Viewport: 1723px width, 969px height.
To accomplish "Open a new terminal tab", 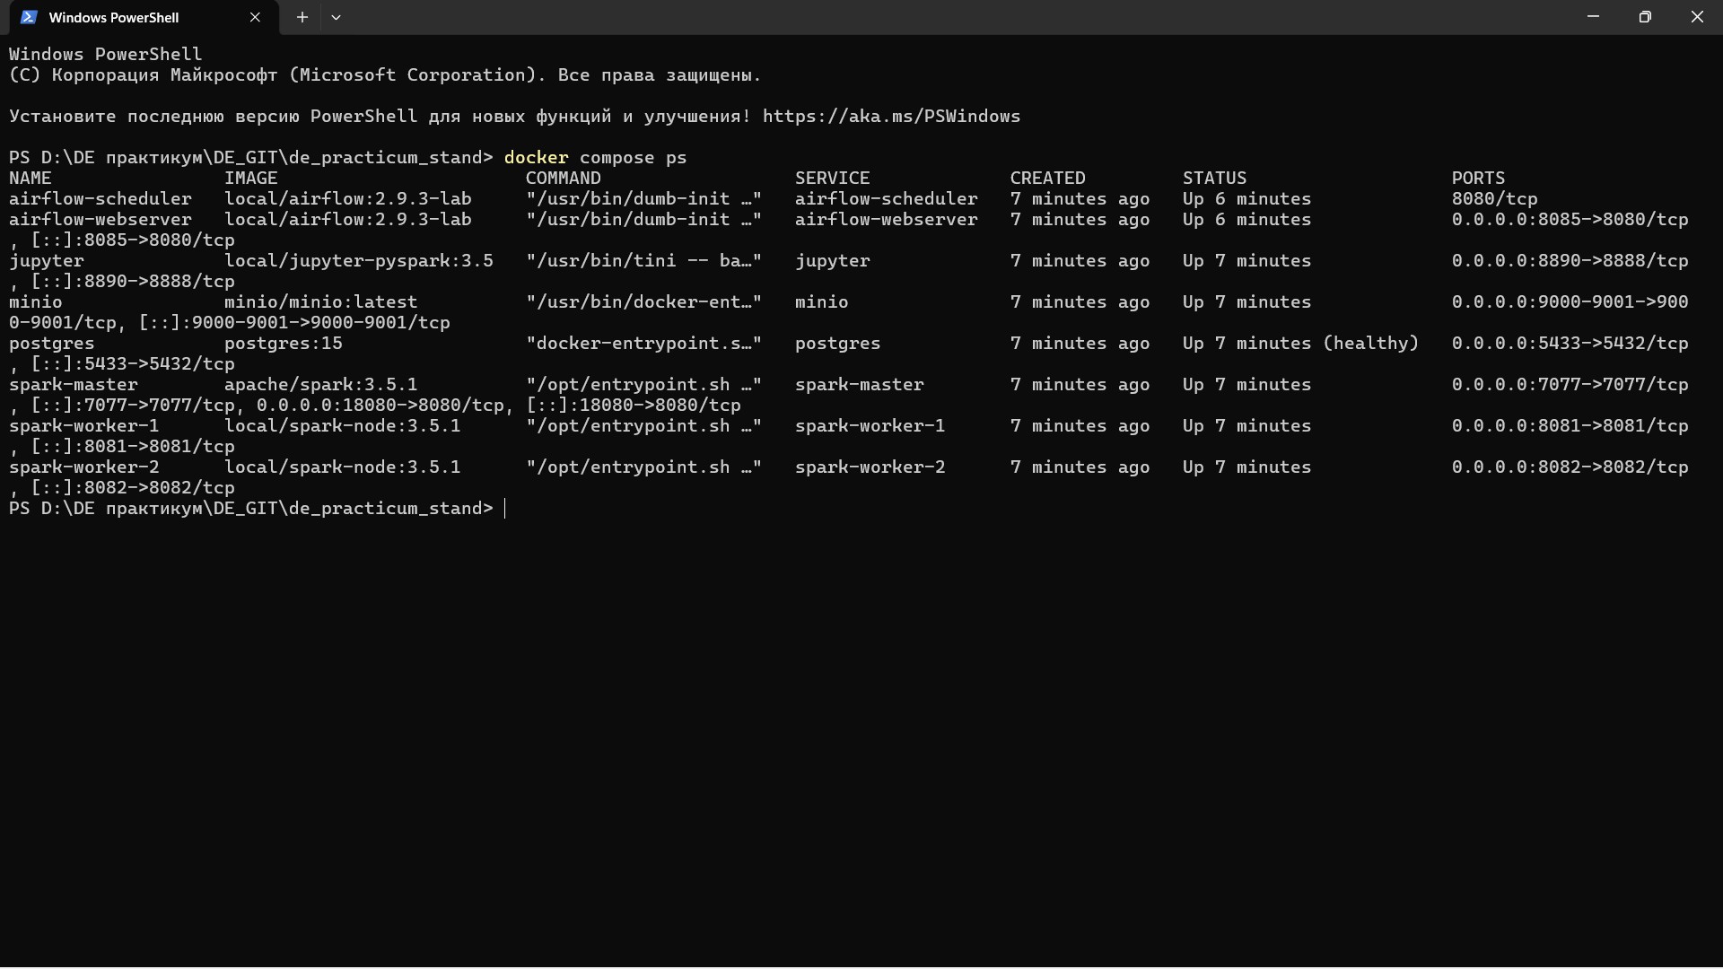I will [x=302, y=17].
